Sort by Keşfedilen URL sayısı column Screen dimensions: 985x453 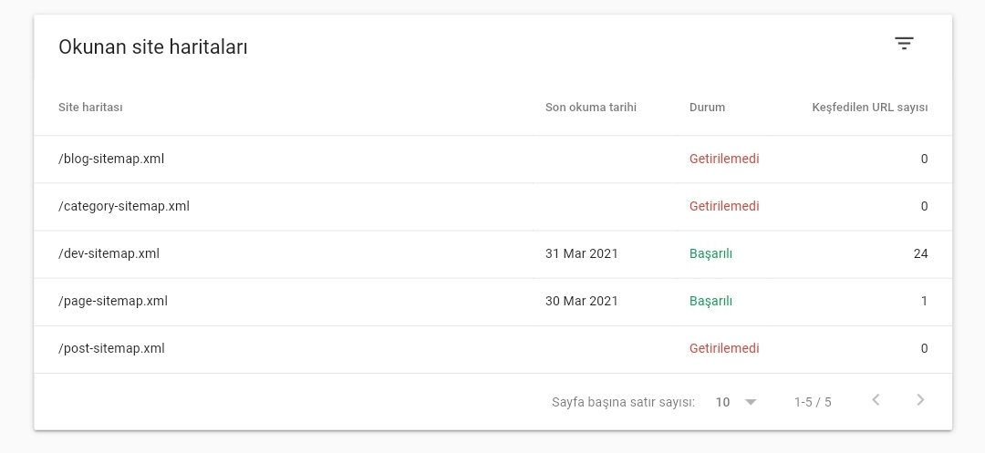coord(869,108)
